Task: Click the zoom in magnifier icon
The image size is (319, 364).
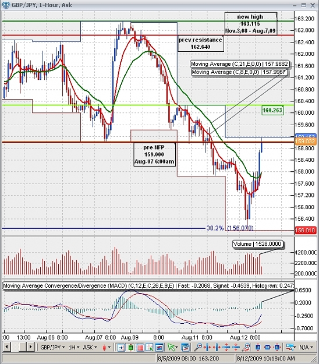Action: tap(198, 348)
